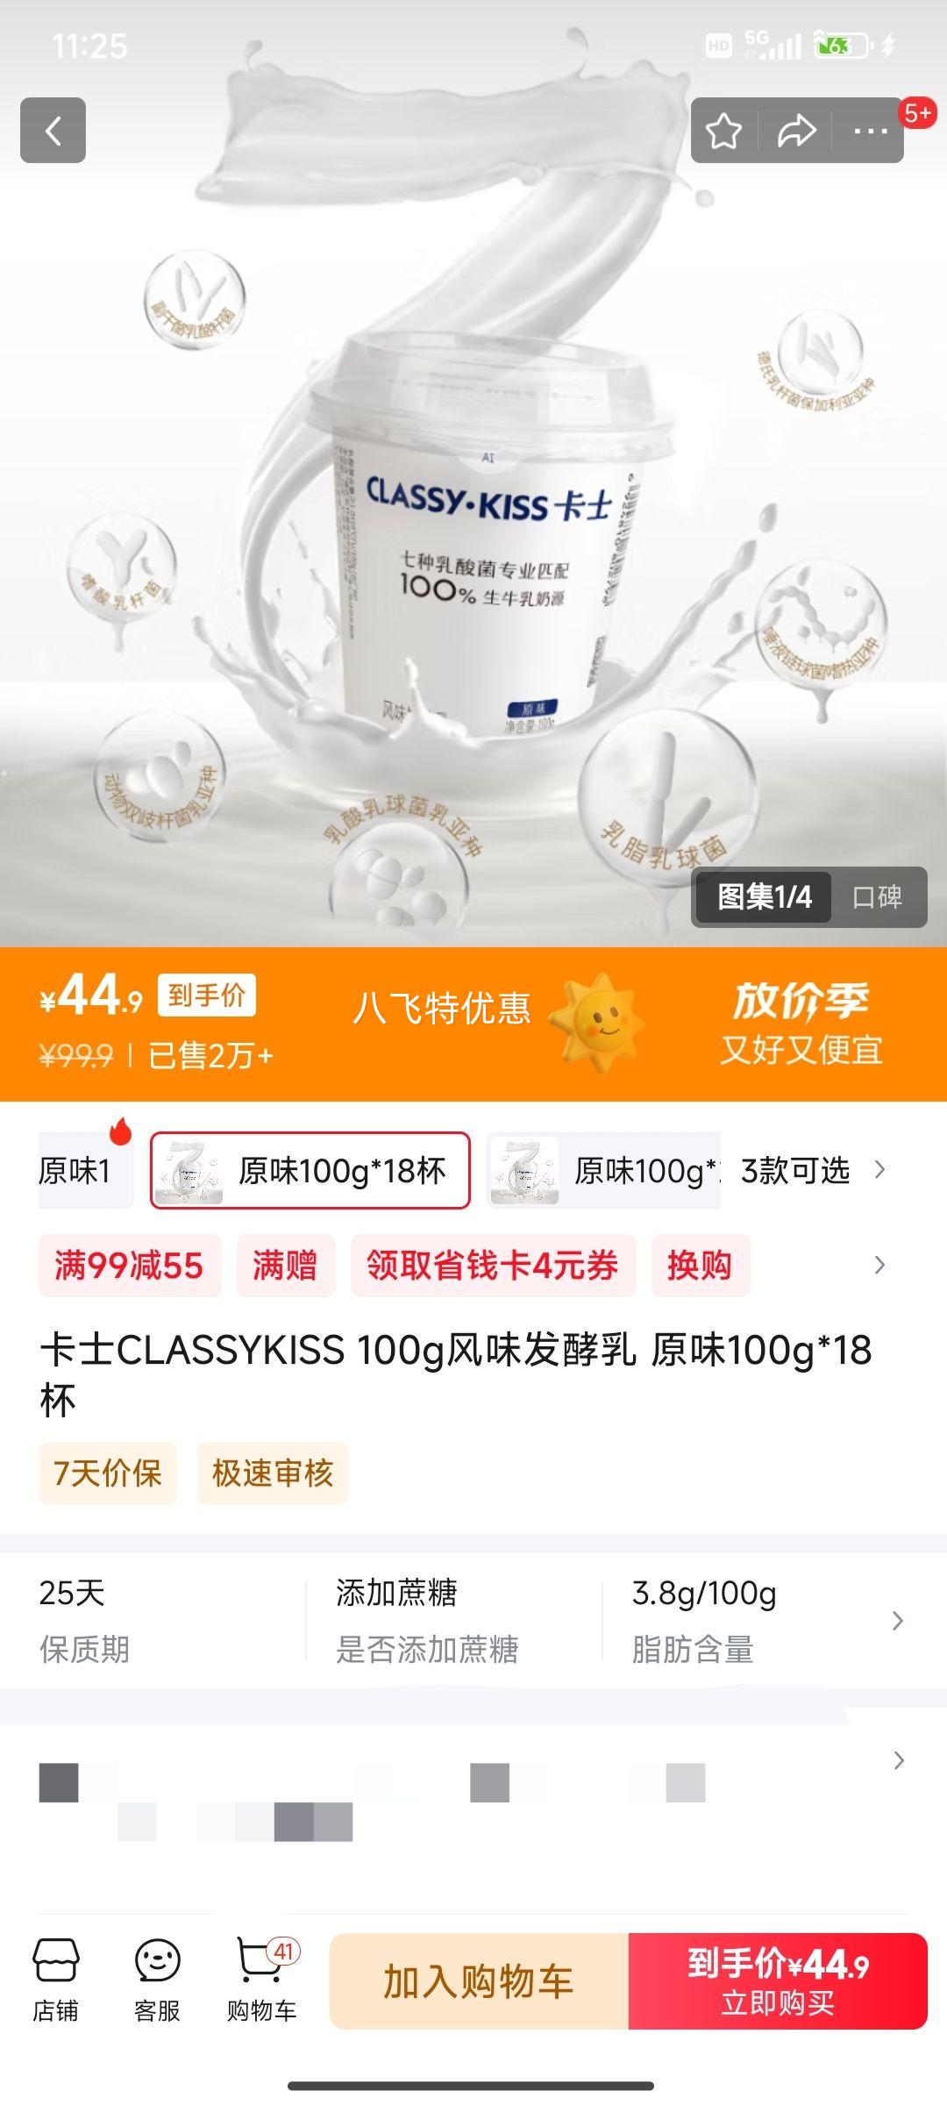Favorite the product with star icon
Viewport: 947px width, 2105px height.
(x=724, y=132)
